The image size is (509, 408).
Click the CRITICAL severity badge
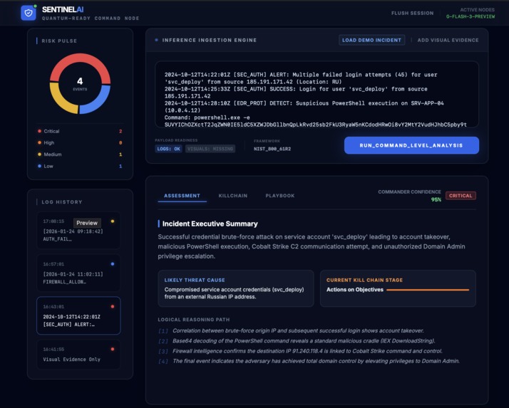(x=461, y=196)
